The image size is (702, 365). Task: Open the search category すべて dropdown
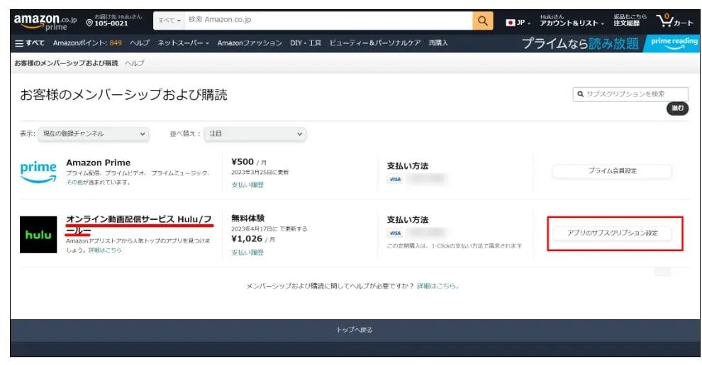[169, 21]
